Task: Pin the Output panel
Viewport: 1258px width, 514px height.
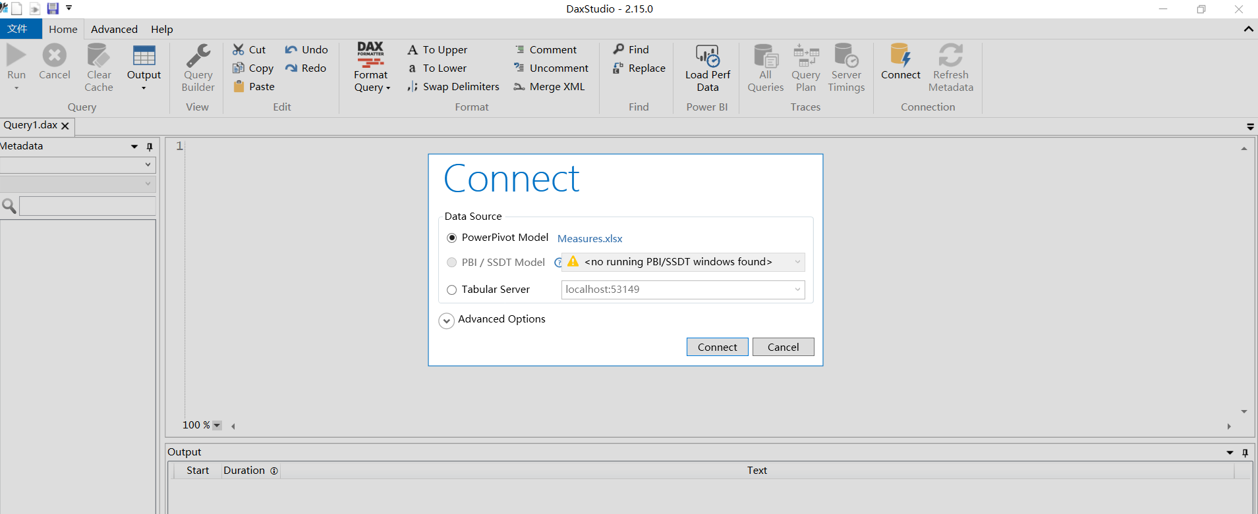Action: click(1245, 453)
